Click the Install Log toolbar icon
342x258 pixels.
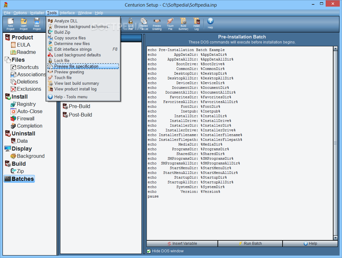click(196, 24)
